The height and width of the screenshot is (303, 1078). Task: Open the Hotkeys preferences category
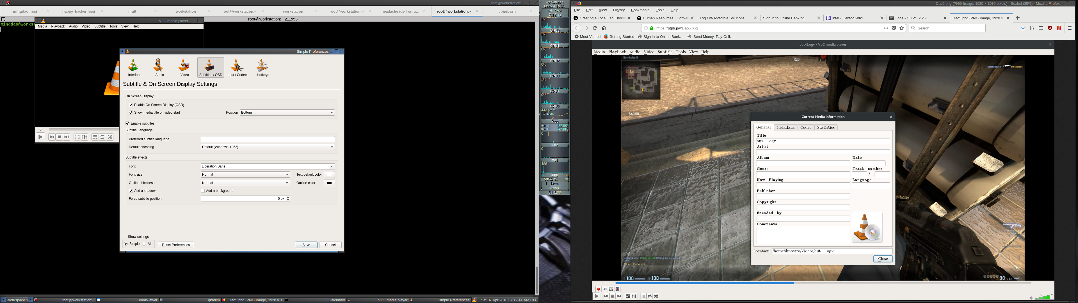[x=263, y=67]
